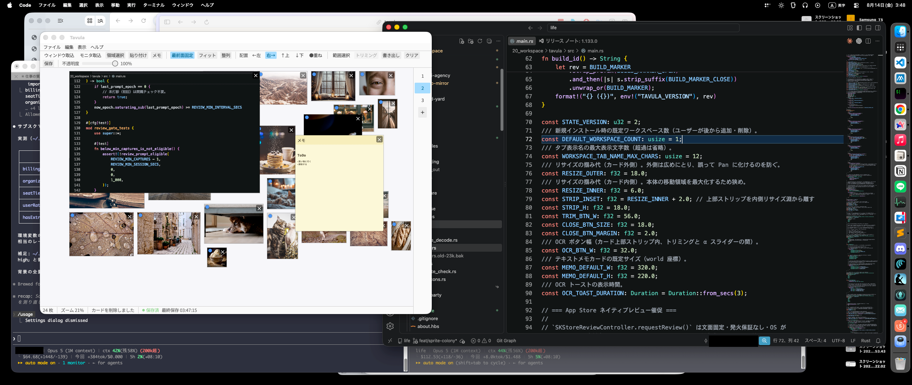Image resolution: width=912 pixels, height=385 pixels.
Task: Toggle 右→ placement direction in Tavula
Action: point(271,55)
